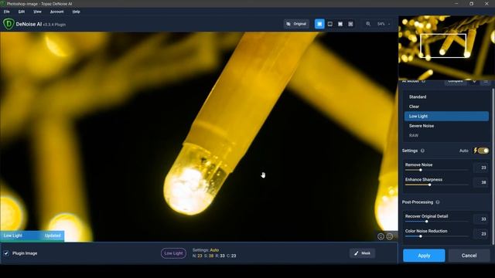The width and height of the screenshot is (495, 278).
Task: Click the Color Noise Reduction value field
Action: pos(481,234)
